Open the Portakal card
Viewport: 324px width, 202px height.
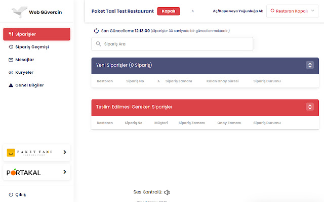[36, 172]
